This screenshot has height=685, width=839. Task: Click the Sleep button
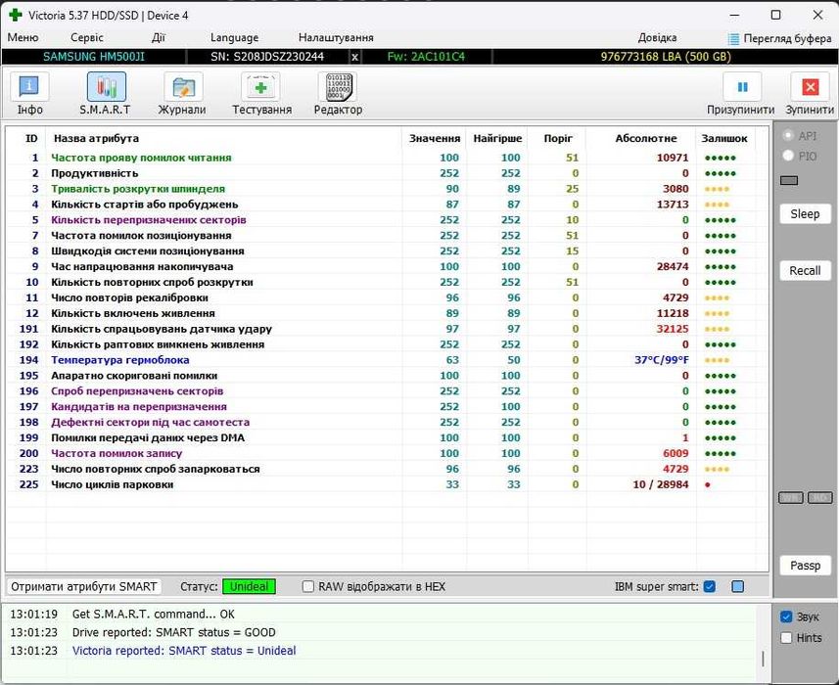805,214
